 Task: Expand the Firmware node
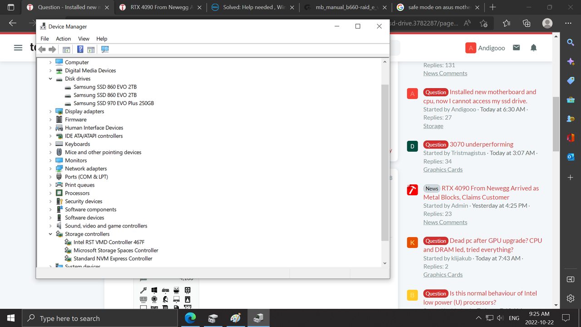click(50, 119)
